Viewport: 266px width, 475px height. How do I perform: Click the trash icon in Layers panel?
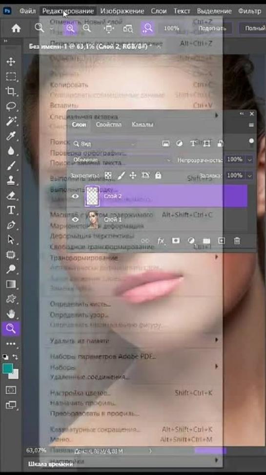(237, 240)
